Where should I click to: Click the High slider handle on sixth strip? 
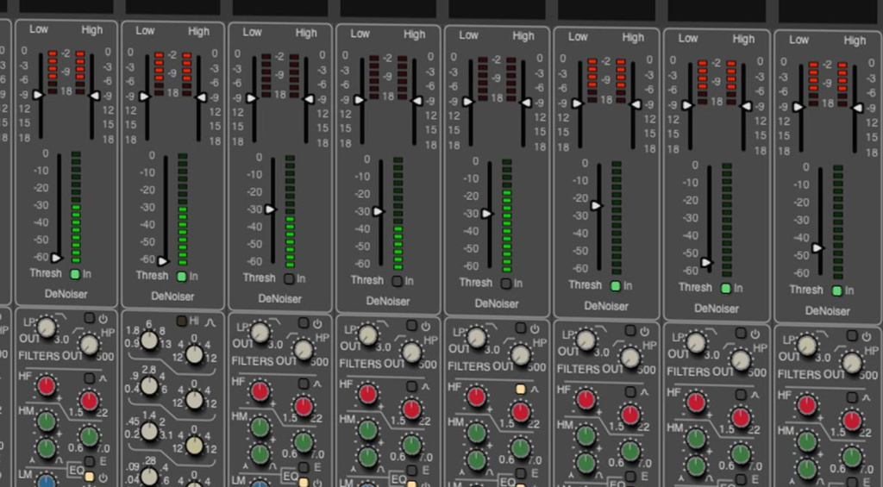tap(636, 104)
